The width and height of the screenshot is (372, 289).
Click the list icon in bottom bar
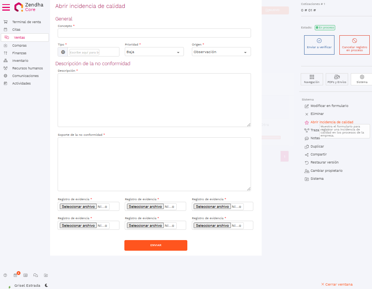coord(25,275)
